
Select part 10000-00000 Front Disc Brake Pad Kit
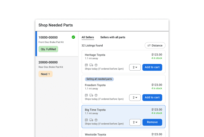tap(57, 44)
